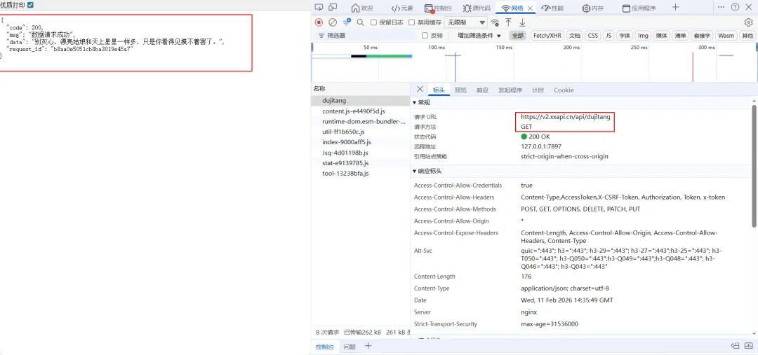Filter by Wasm requests
The width and height of the screenshot is (758, 355).
[x=726, y=36]
